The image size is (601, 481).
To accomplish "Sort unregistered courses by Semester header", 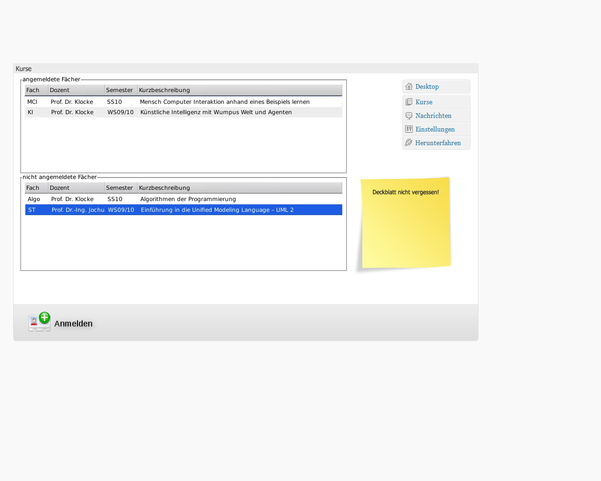I will pyautogui.click(x=120, y=188).
